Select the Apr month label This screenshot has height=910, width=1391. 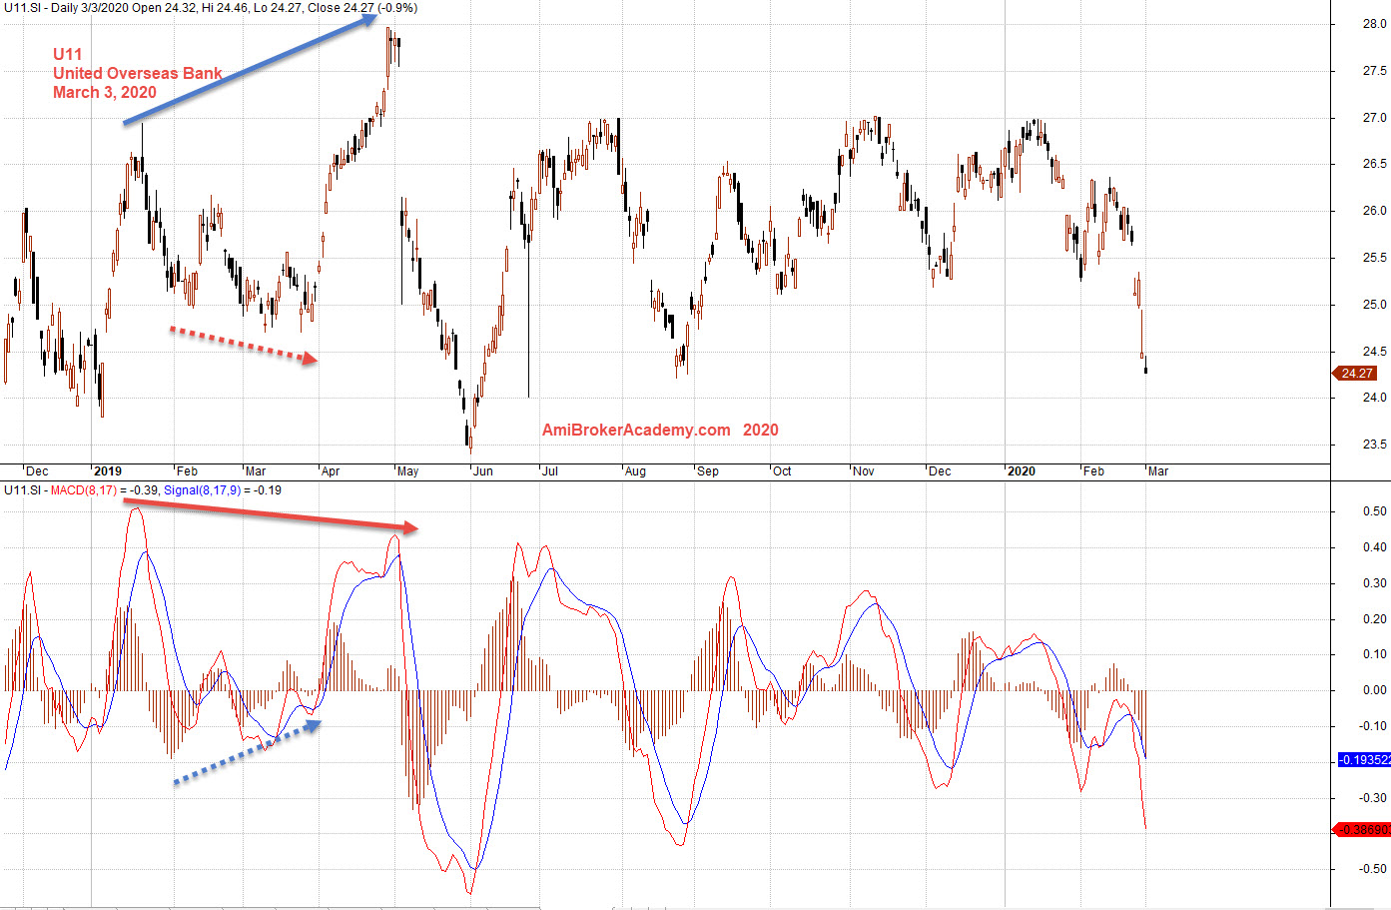point(331,471)
